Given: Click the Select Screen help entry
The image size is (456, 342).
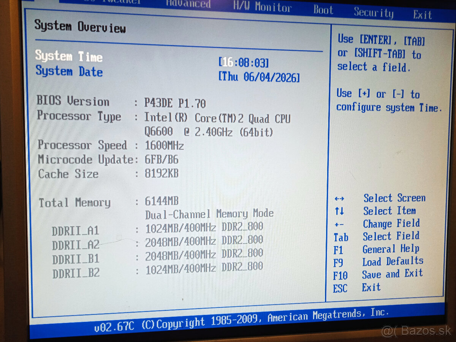Looking at the screenshot, I should [x=394, y=198].
